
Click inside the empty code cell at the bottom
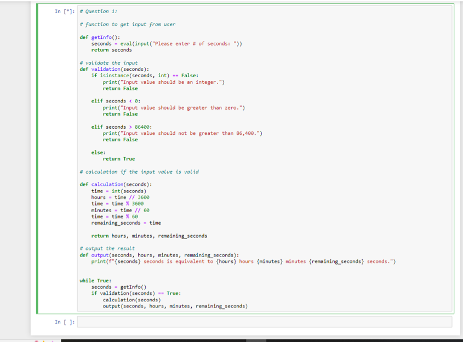(264, 322)
